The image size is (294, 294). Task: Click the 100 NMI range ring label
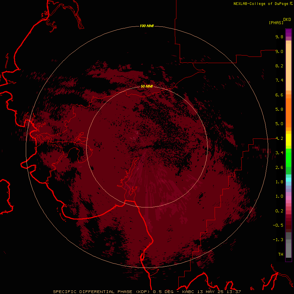coord(147,26)
